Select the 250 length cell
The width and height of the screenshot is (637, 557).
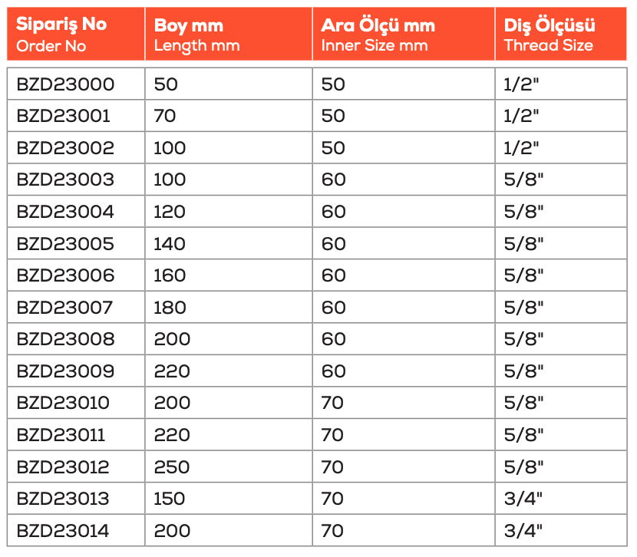pyautogui.click(x=172, y=466)
